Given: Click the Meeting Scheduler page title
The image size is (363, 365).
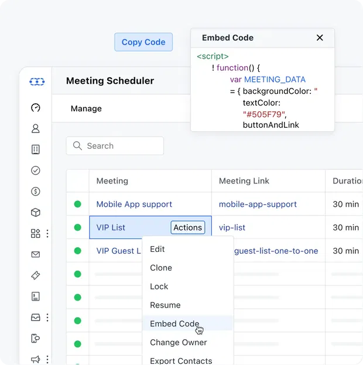Looking at the screenshot, I should (110, 81).
